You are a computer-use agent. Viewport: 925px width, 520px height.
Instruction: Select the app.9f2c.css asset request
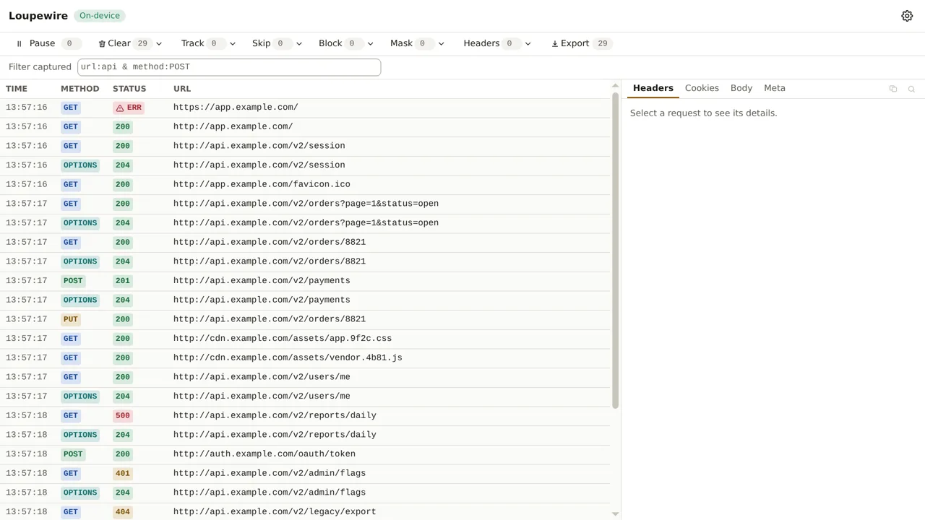(305, 339)
